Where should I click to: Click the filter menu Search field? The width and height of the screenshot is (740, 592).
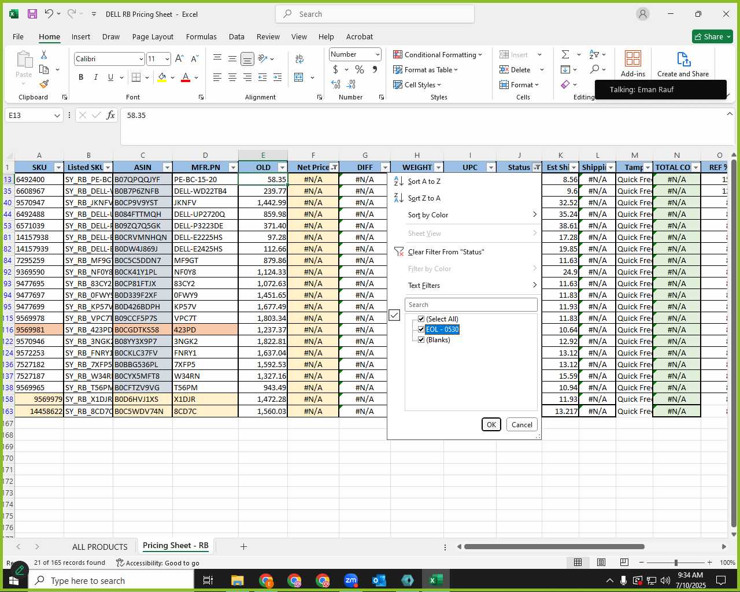coord(471,305)
